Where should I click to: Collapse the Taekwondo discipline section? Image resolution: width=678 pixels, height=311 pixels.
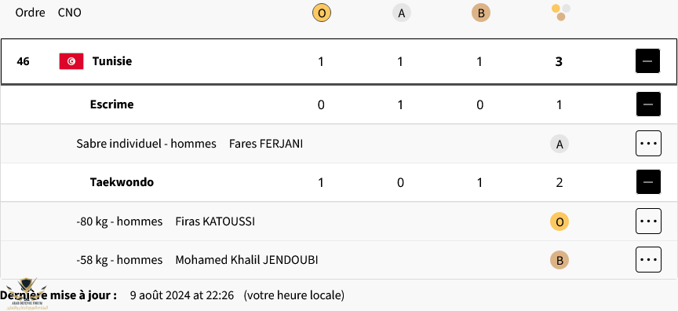click(x=648, y=181)
